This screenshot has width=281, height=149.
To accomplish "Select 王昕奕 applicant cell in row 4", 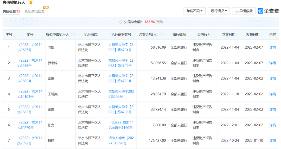I will coord(52,94).
